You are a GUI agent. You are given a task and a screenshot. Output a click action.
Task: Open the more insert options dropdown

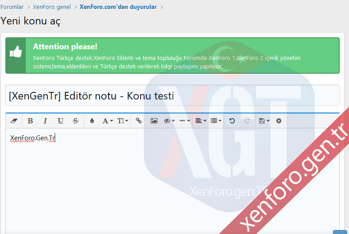tap(185, 121)
